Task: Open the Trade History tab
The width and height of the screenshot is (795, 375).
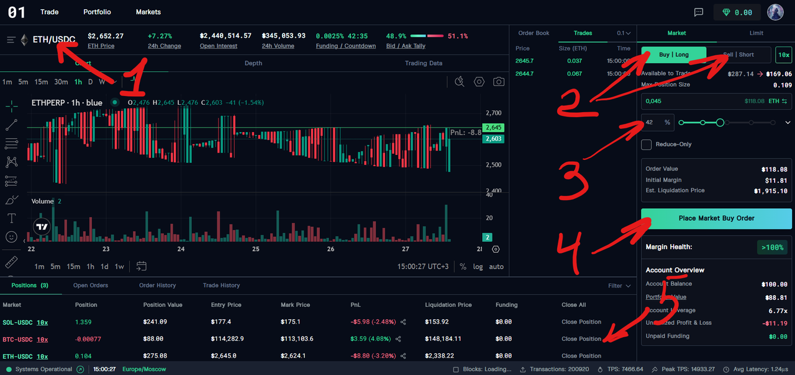Action: 221,286
